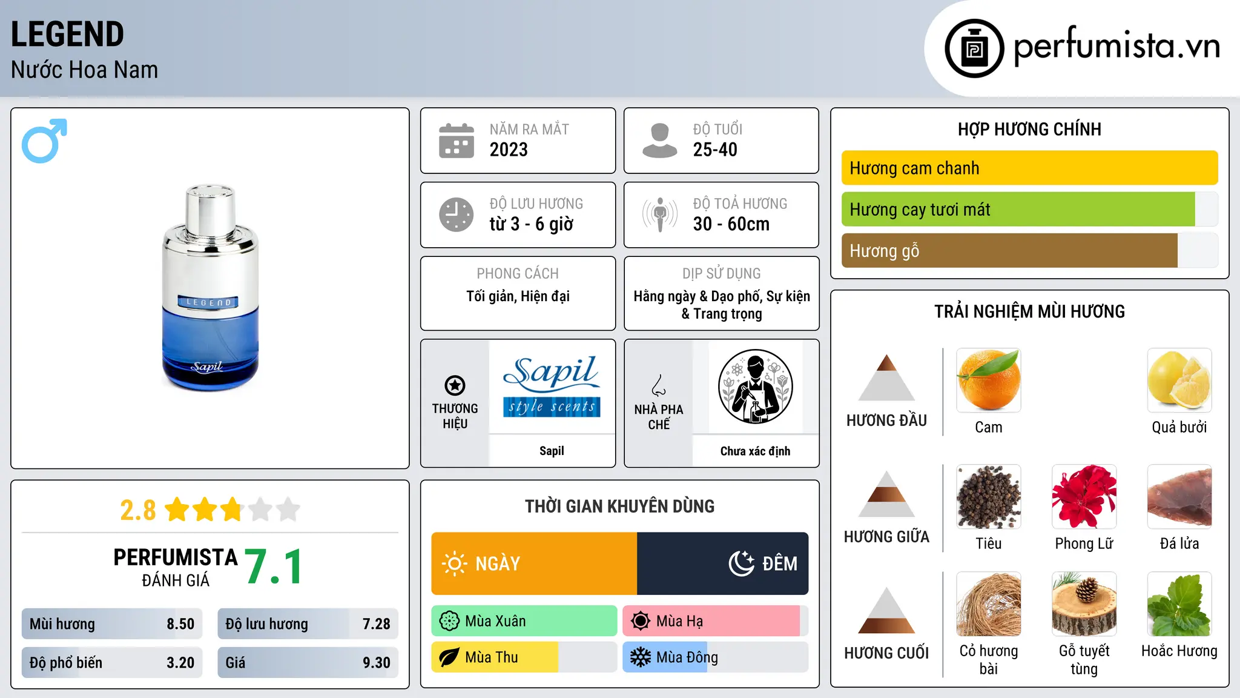1240x698 pixels.
Task: Click the sillage icon beside Độ Toả Hương
Action: pyautogui.click(x=659, y=214)
